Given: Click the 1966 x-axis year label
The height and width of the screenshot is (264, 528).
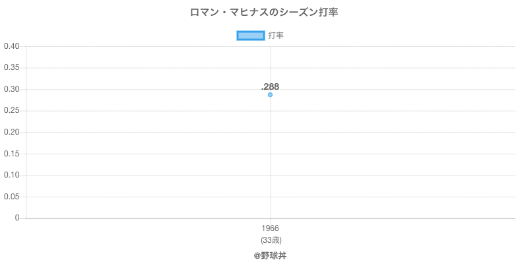Looking at the screenshot, I should [x=270, y=228].
